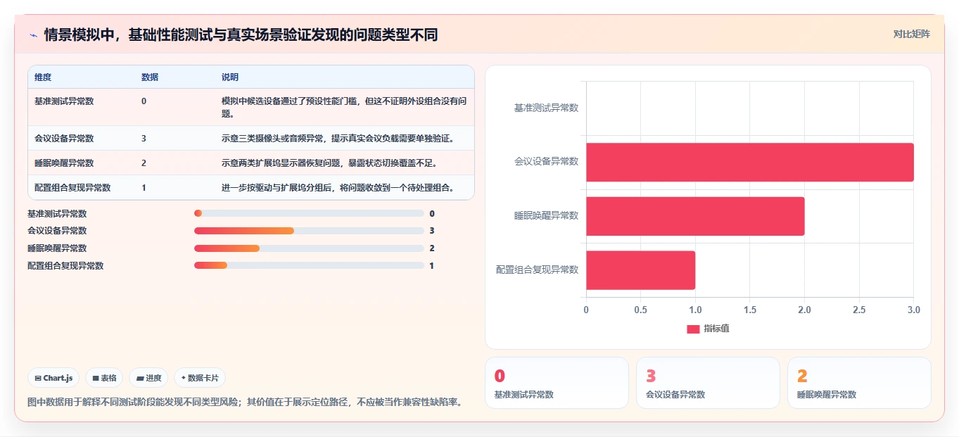Screen dimensions: 959x437
Task: Click the 基准测试异常数 progress bar
Action: coord(309,213)
